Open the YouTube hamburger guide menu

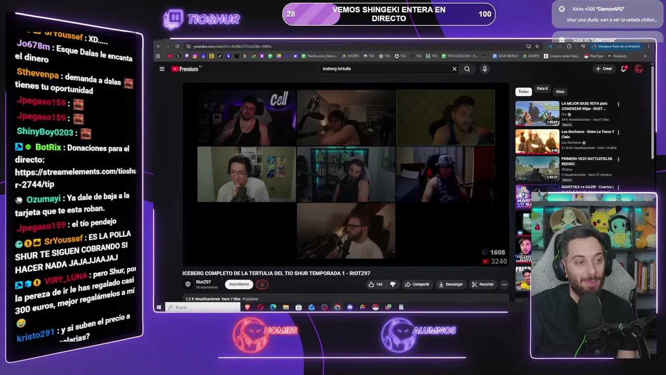(162, 69)
